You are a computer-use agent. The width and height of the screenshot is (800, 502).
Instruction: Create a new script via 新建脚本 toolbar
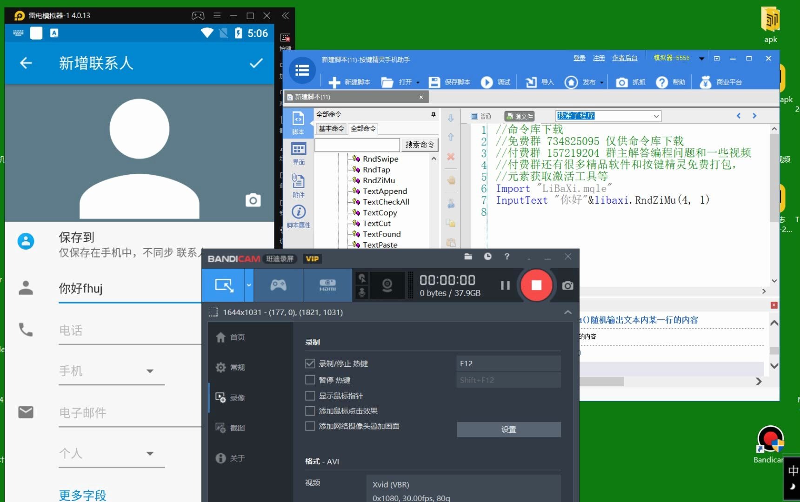349,82
